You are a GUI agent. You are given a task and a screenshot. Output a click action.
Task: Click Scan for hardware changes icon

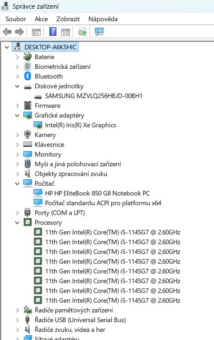pyautogui.click(x=99, y=32)
